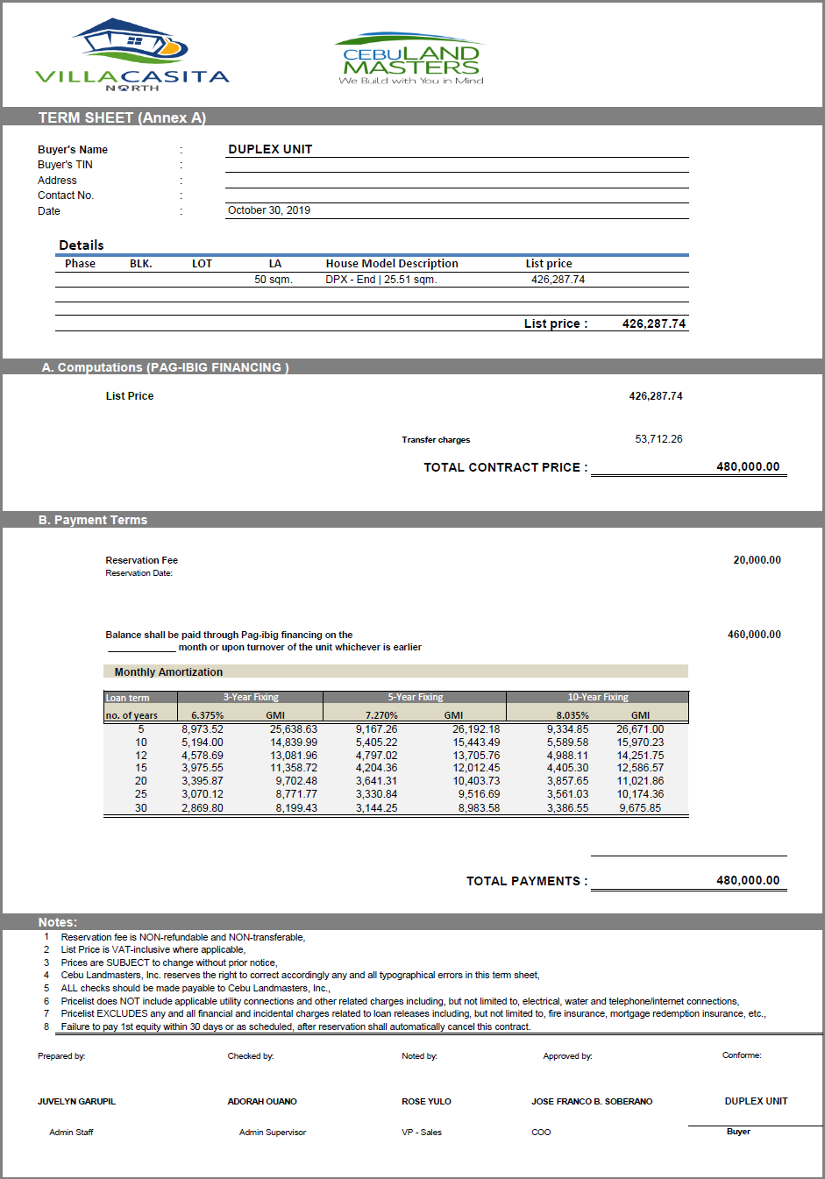825x1179 pixels.
Task: Click the 3-Year Fixing column group header
Action: coord(251,698)
